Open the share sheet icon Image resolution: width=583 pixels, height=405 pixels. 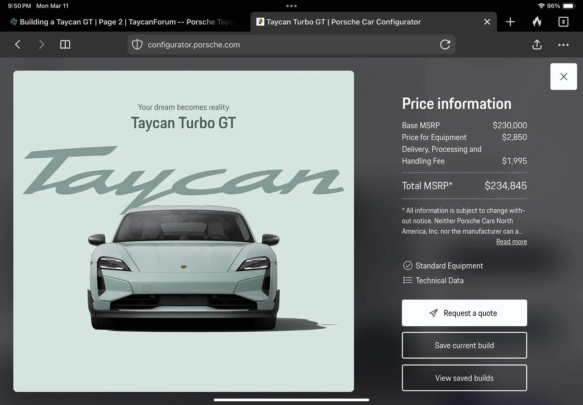(x=537, y=45)
